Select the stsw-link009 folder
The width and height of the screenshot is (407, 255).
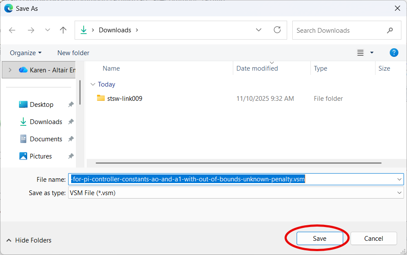125,99
